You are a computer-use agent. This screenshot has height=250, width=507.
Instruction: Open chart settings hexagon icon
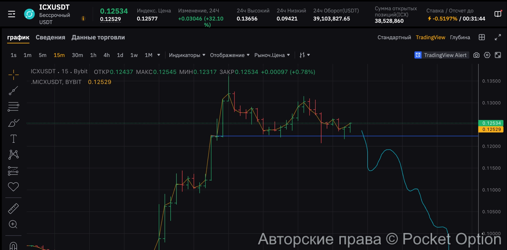[487, 55]
